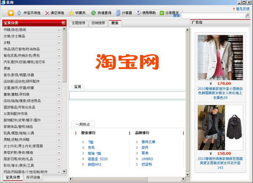Click 清空待选 toolbar button
Viewport: 253px width, 183px height.
[57, 13]
